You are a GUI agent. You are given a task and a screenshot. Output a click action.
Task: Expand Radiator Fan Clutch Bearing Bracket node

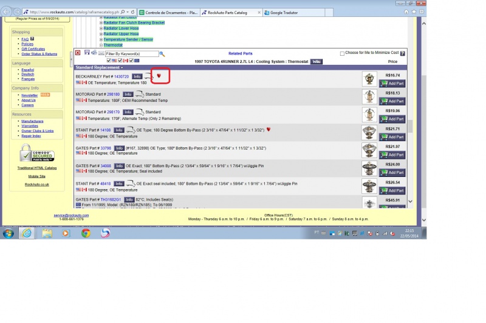click(101, 22)
